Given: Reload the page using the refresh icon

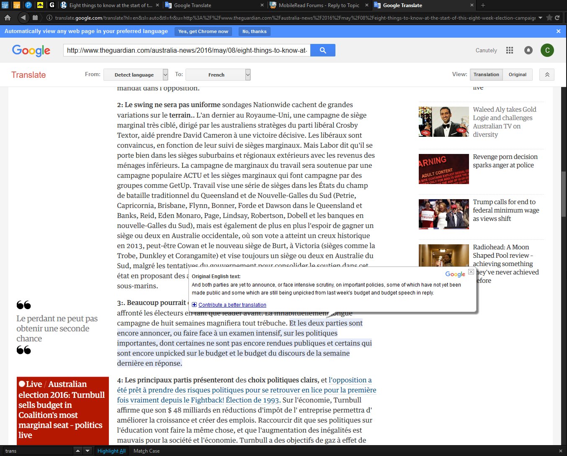Looking at the screenshot, I should [x=557, y=18].
